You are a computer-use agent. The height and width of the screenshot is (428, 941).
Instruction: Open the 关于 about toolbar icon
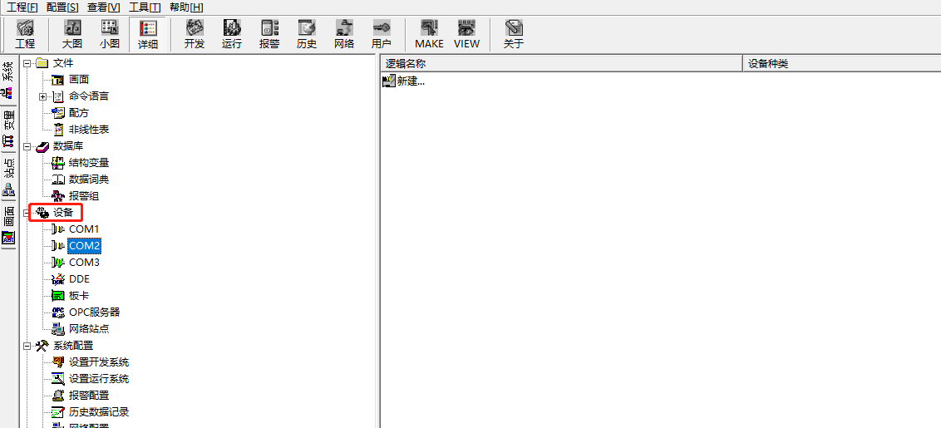click(x=514, y=34)
